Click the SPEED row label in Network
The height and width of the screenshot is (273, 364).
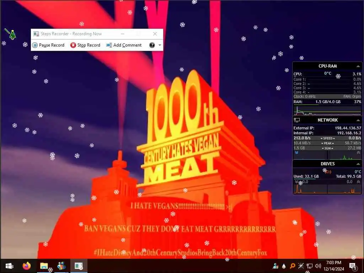pos(327,138)
